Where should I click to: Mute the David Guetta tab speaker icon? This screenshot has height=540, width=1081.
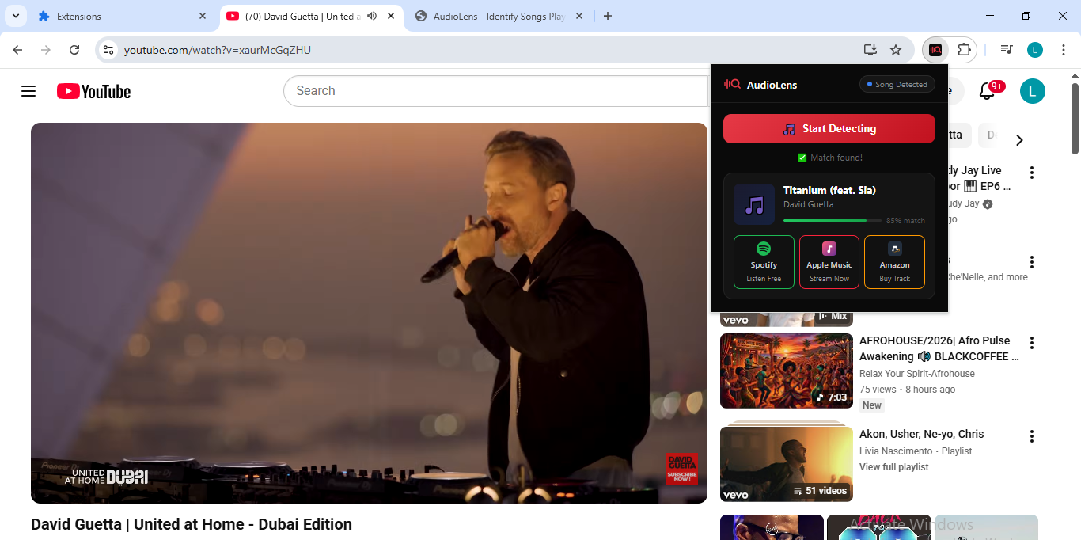tap(371, 16)
